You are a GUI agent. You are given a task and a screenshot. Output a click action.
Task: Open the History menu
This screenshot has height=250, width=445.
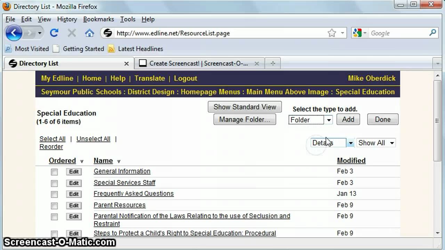(x=67, y=19)
